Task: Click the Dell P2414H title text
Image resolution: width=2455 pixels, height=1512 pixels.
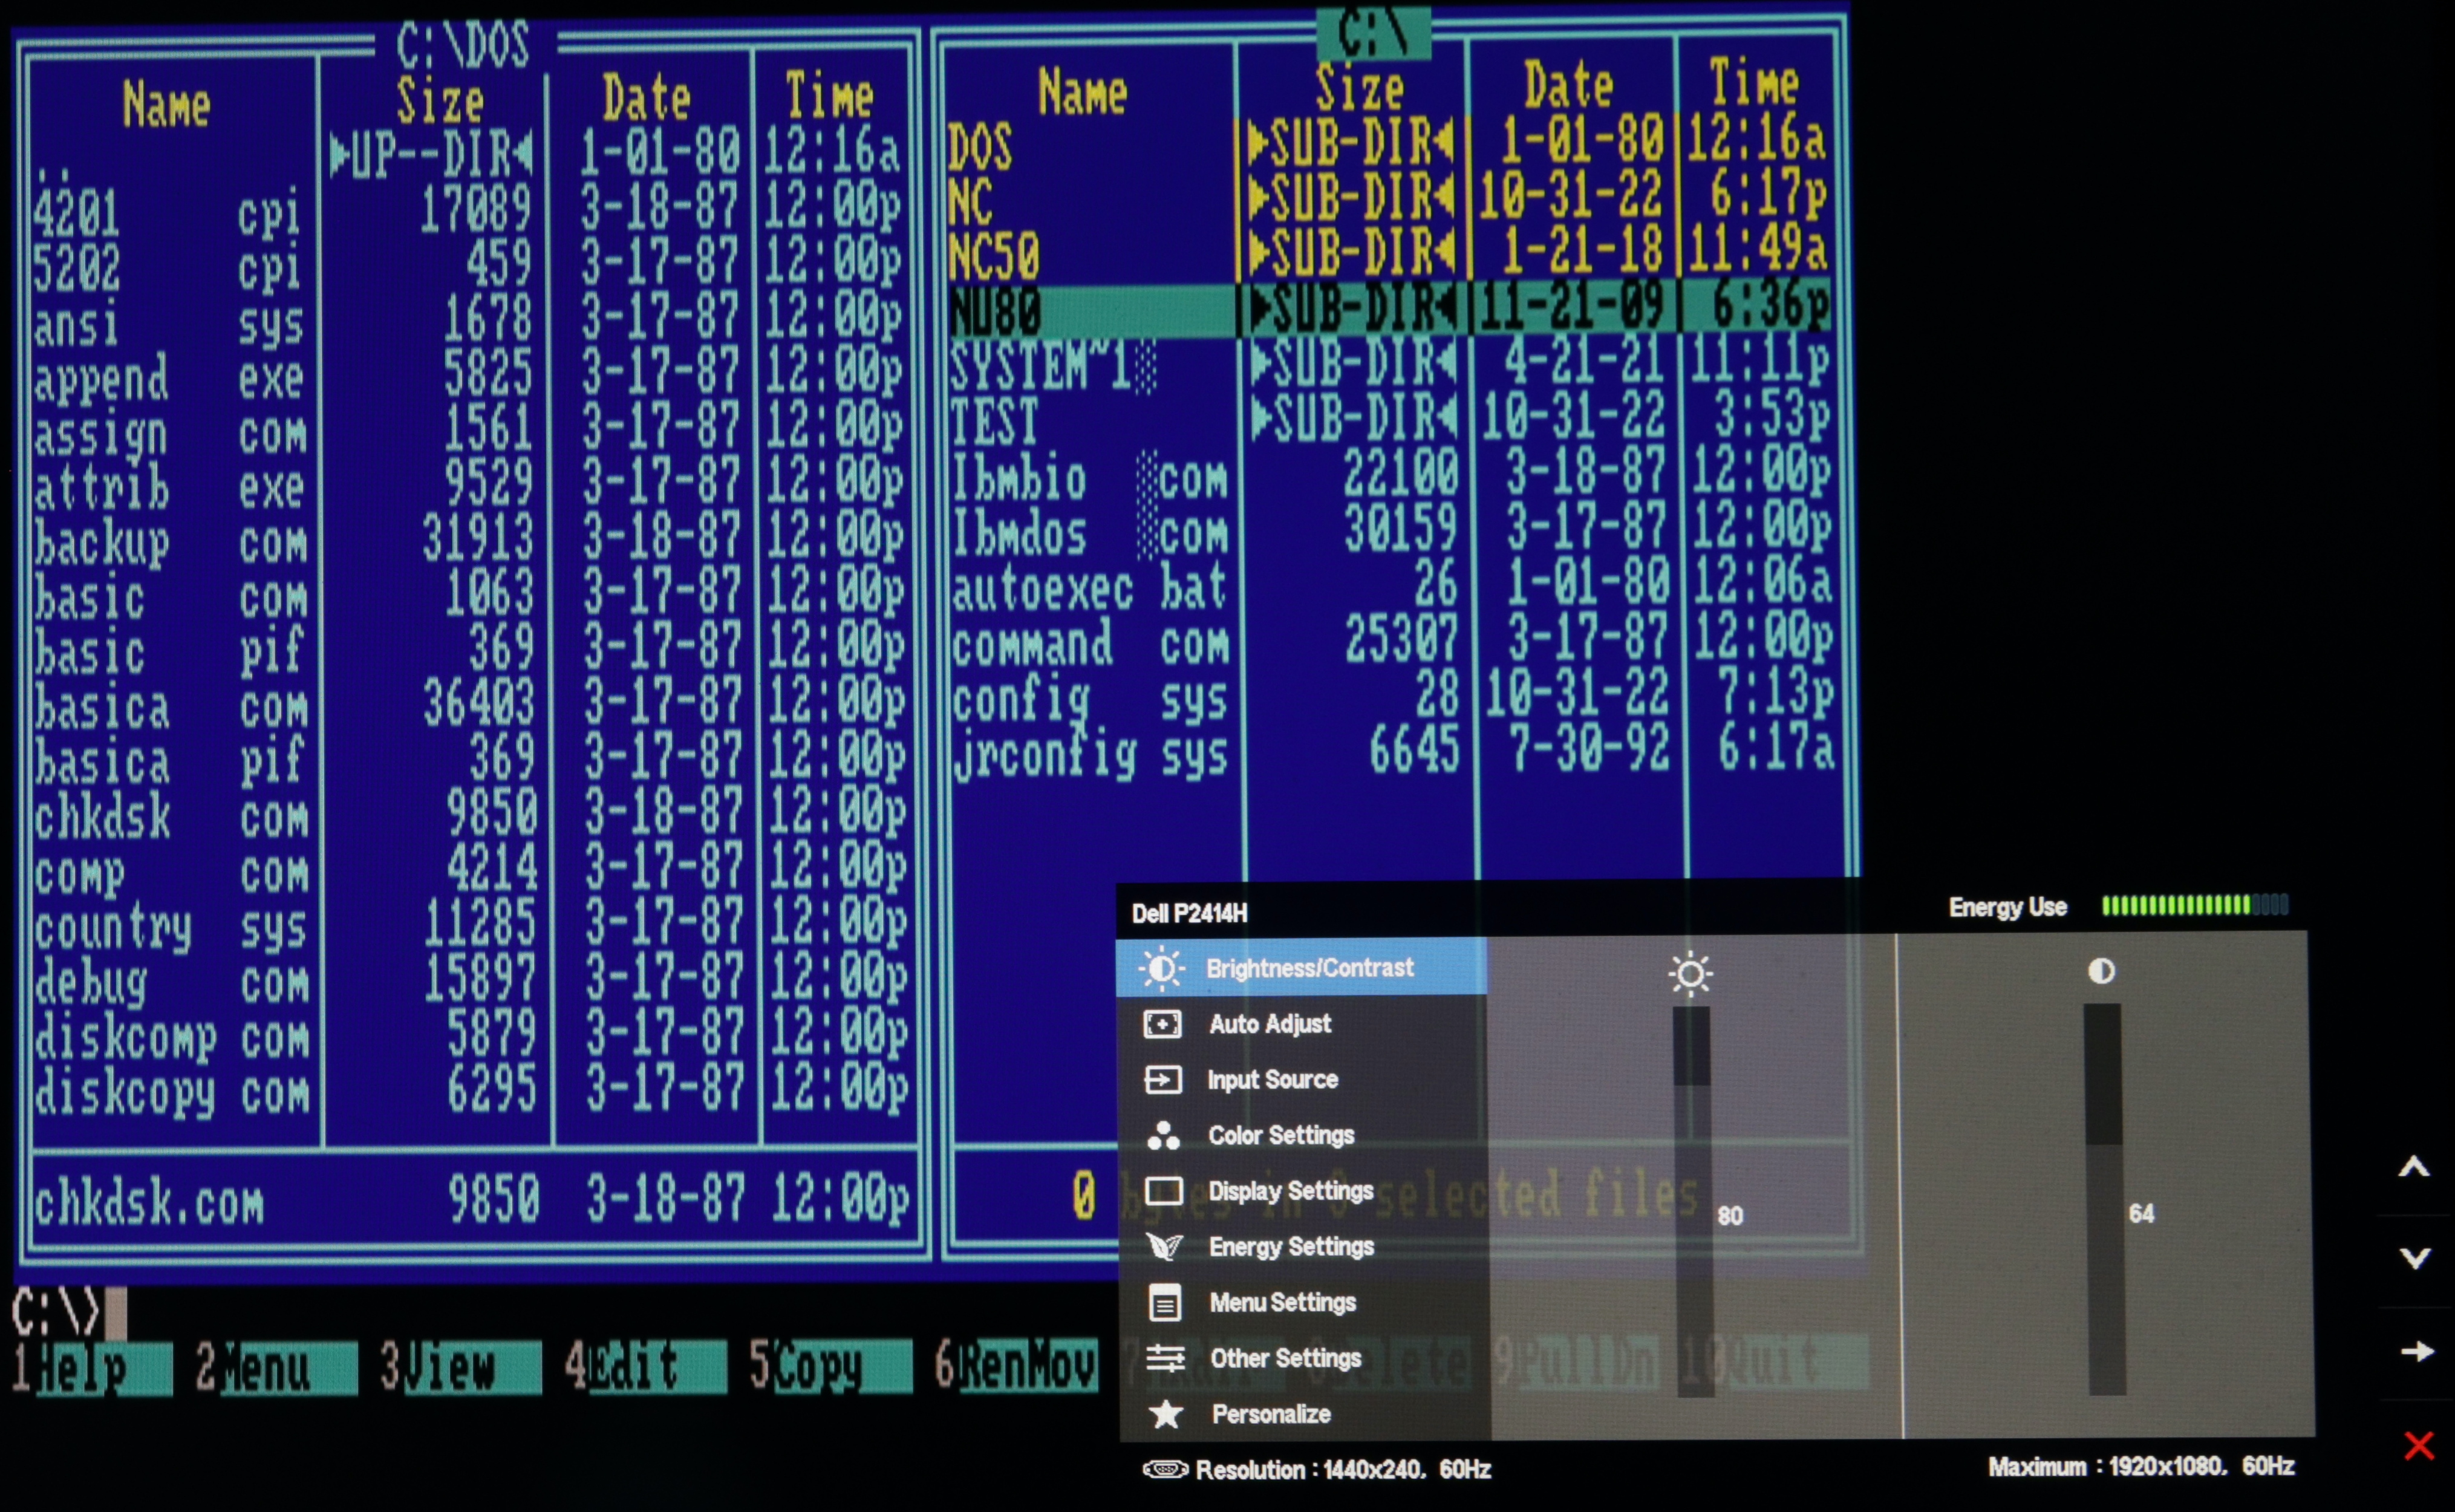Action: tap(1189, 913)
